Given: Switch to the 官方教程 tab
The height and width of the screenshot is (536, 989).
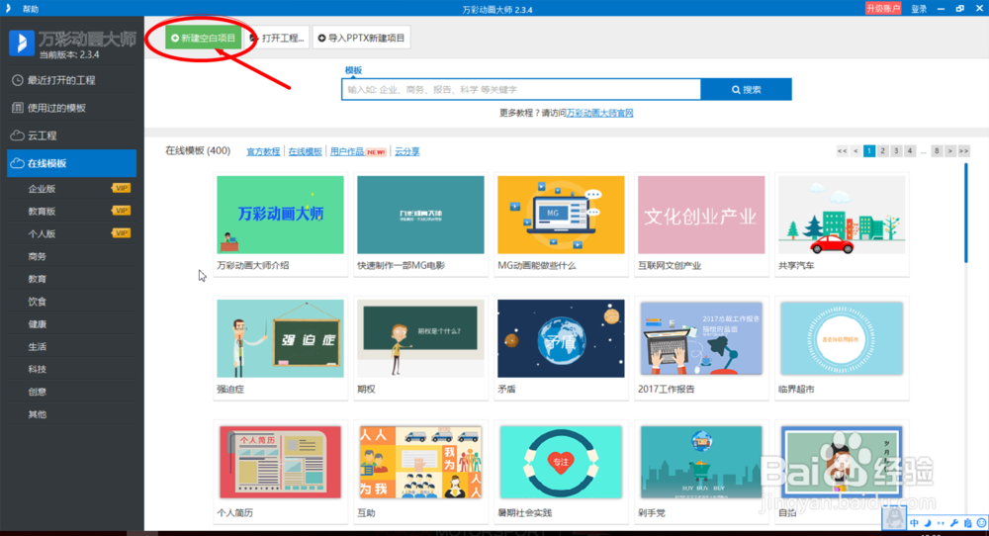Looking at the screenshot, I should tap(263, 151).
